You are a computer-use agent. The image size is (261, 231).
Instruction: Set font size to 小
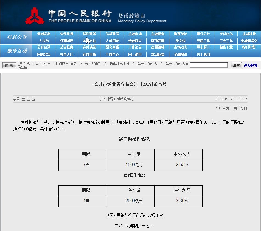[33, 99]
